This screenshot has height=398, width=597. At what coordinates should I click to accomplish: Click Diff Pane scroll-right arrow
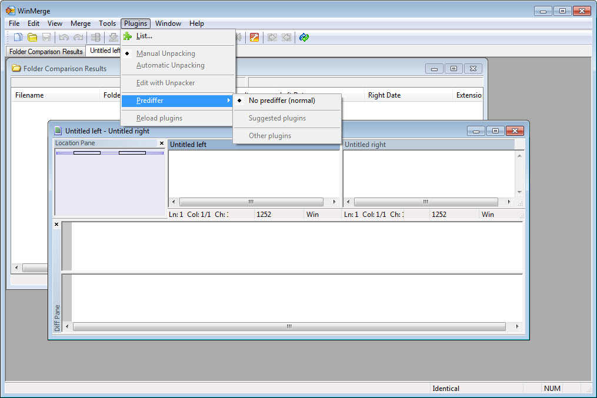click(x=517, y=326)
